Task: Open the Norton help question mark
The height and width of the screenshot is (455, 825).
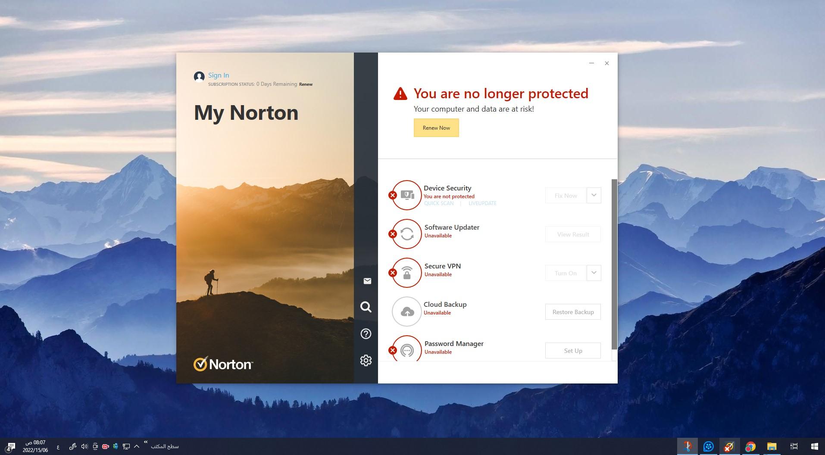Action: point(366,334)
